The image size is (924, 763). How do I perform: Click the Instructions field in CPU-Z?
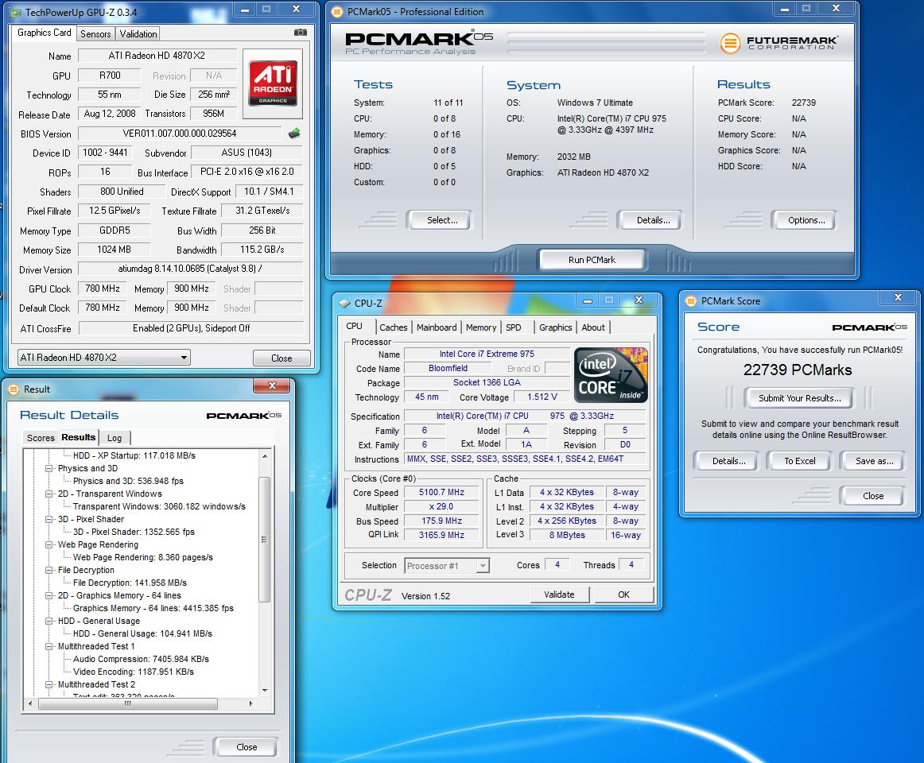coord(525,459)
